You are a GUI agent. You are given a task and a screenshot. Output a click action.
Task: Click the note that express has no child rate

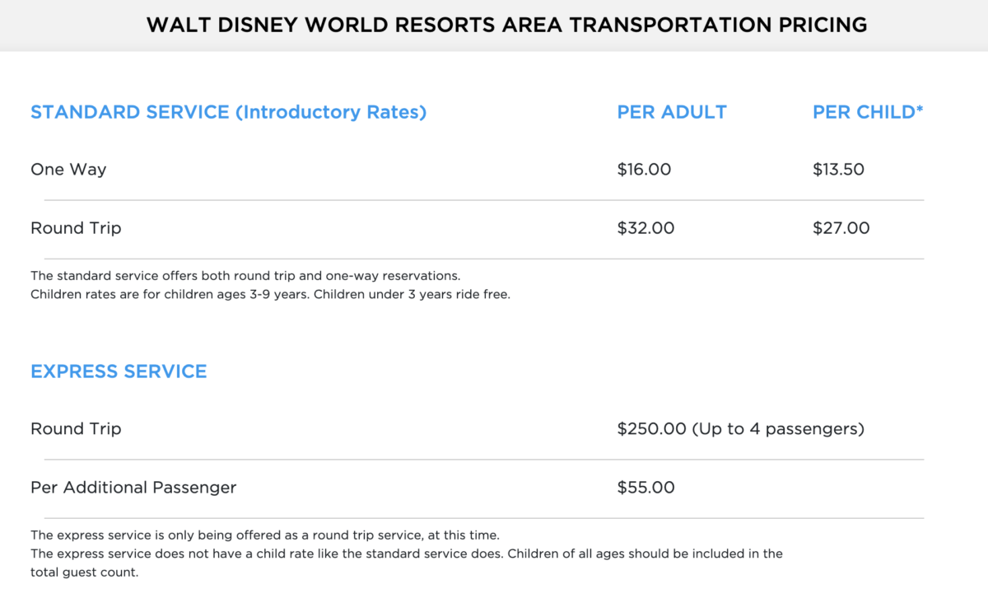[406, 554]
